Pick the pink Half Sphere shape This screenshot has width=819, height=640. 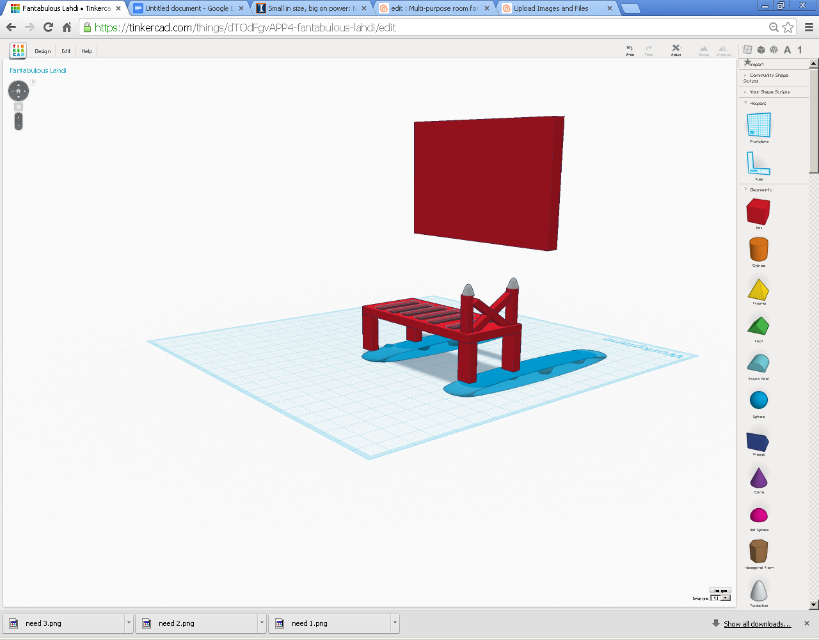click(x=758, y=516)
